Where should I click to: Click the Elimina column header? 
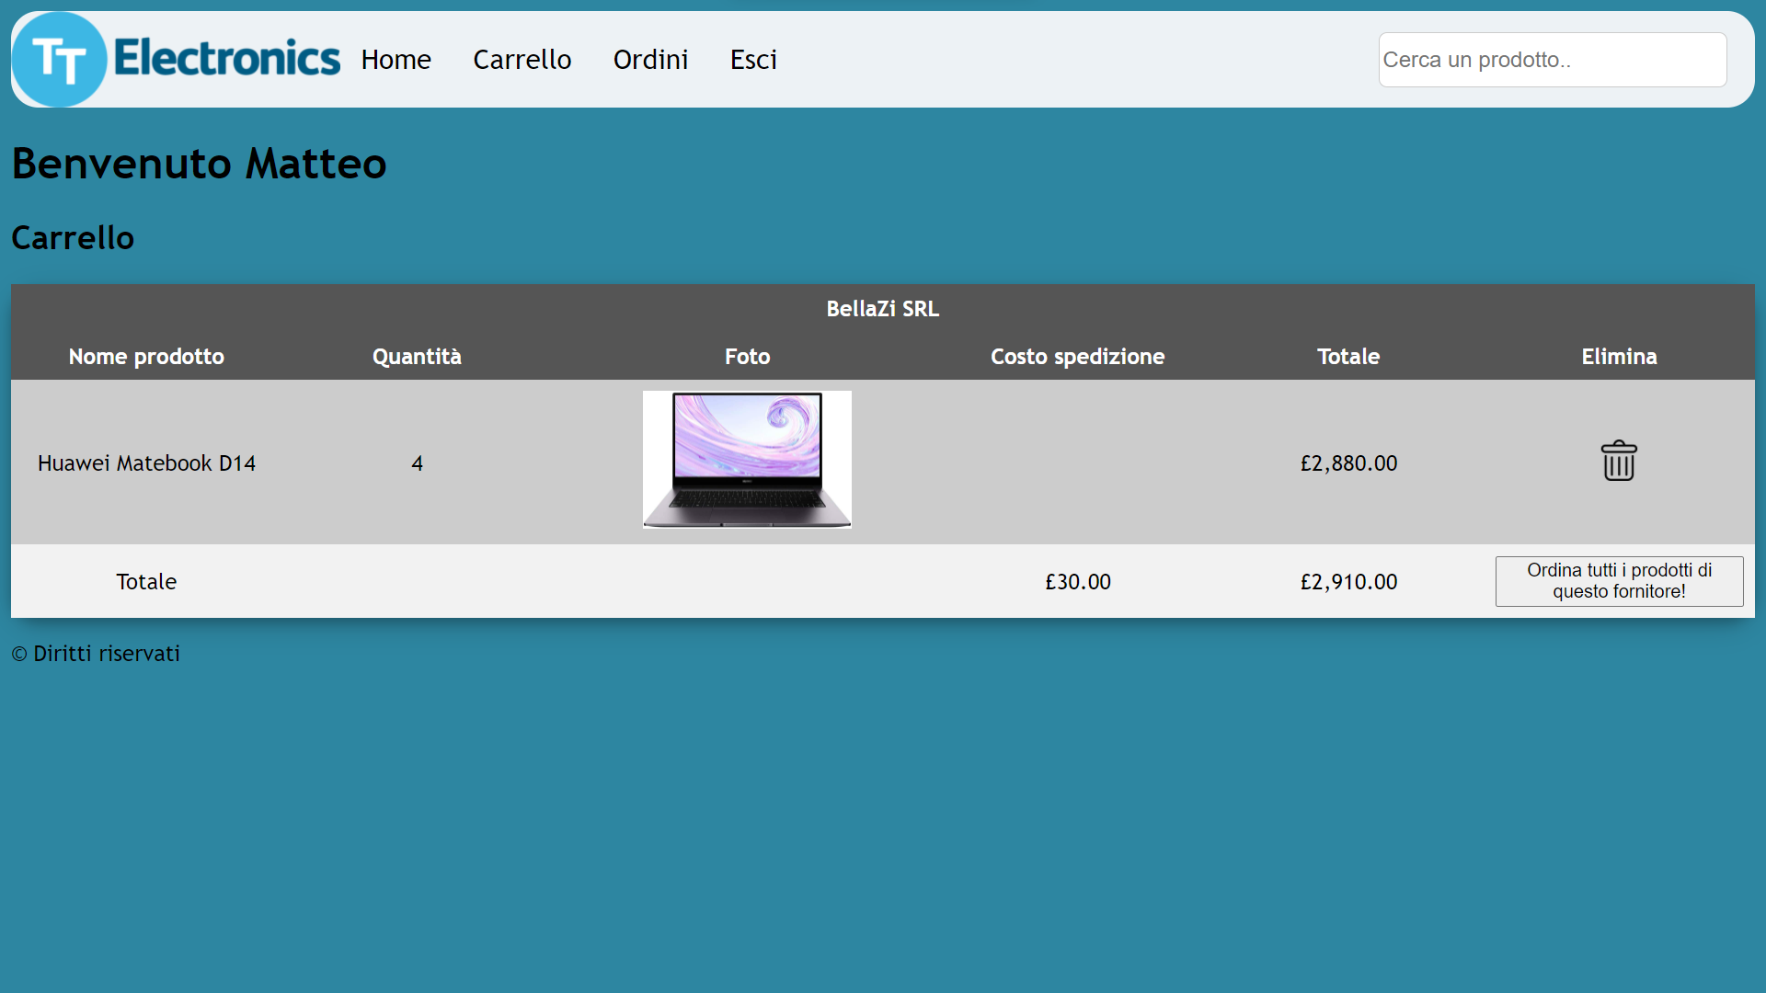[1619, 357]
